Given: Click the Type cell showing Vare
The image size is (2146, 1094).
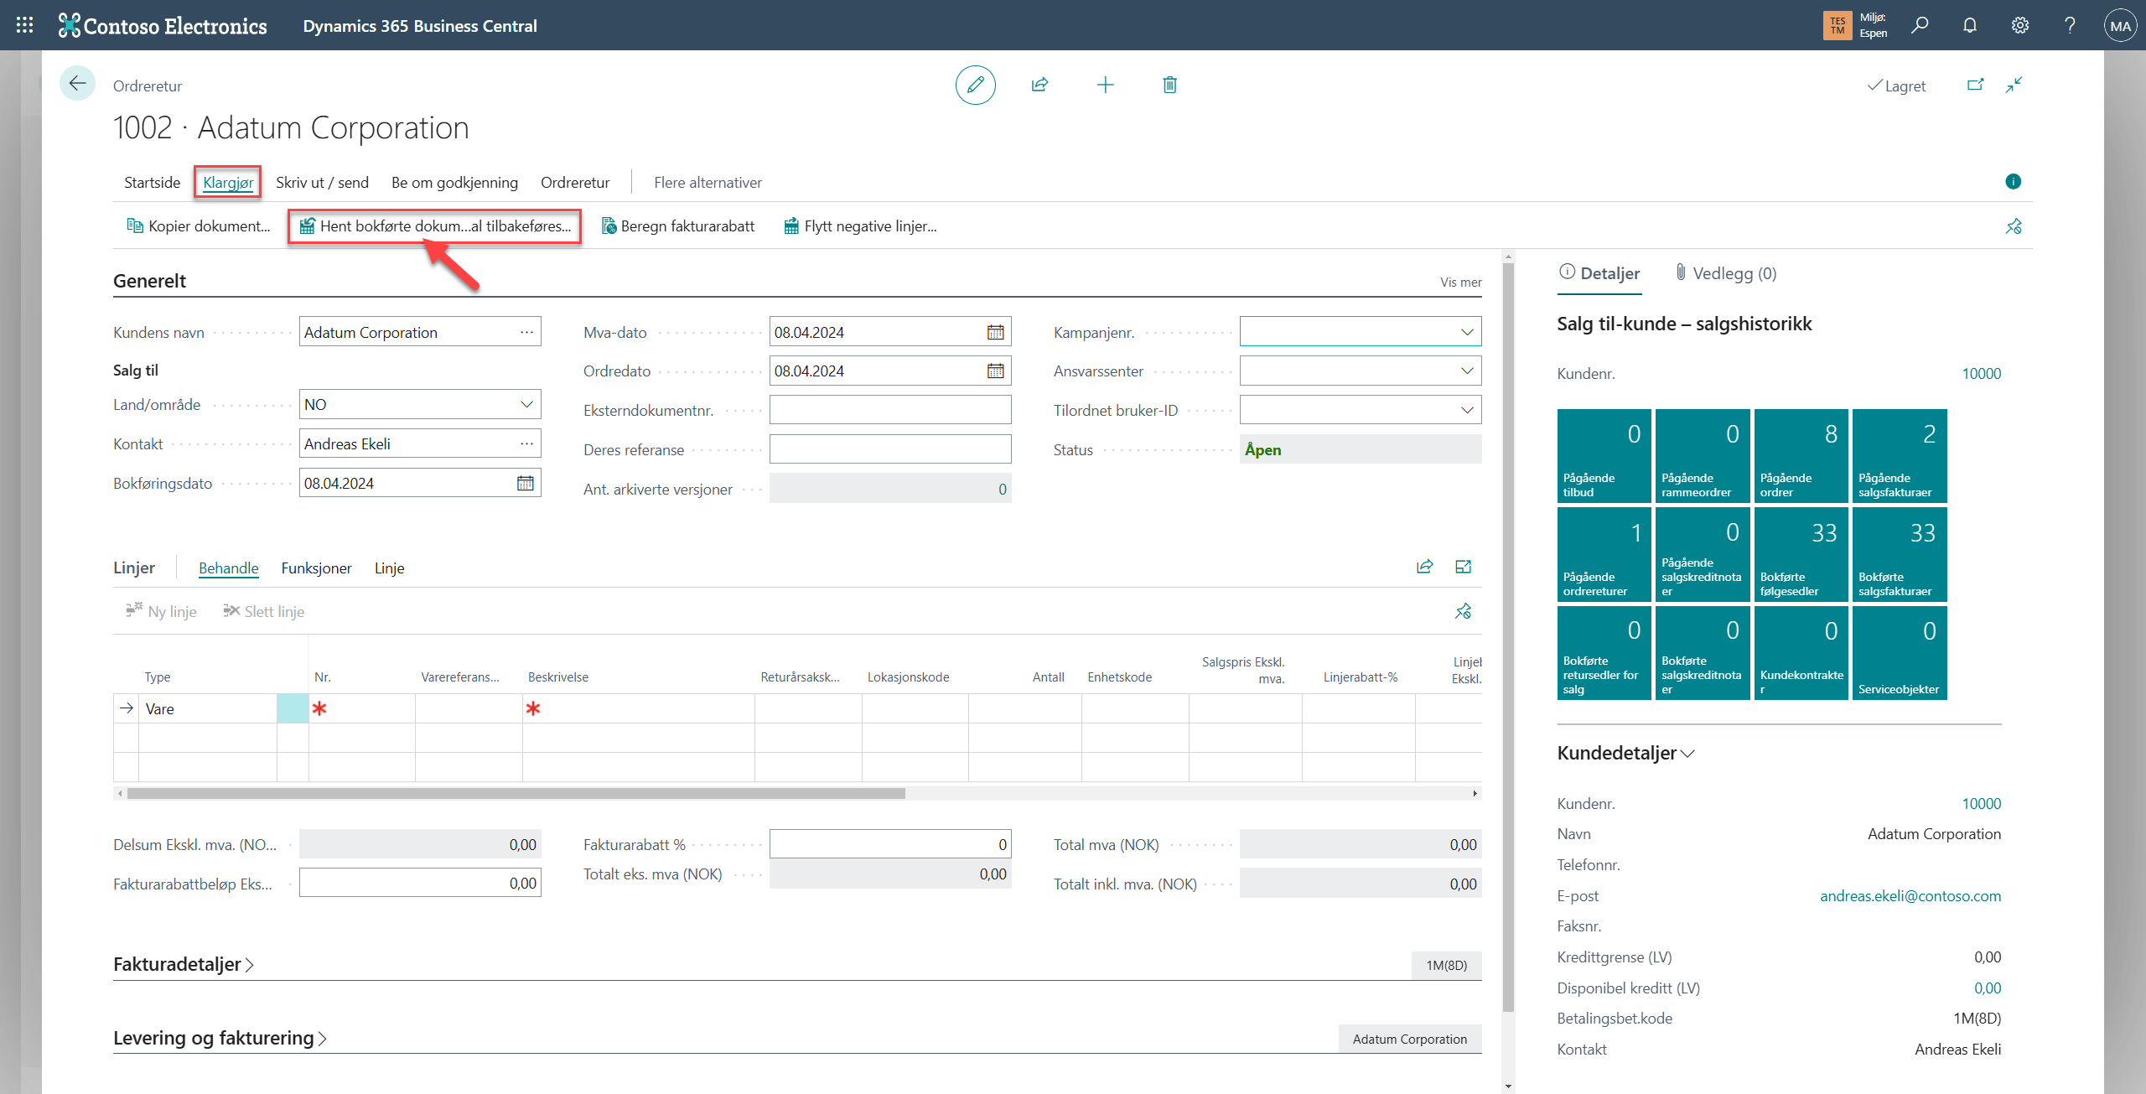Looking at the screenshot, I should [x=208, y=709].
